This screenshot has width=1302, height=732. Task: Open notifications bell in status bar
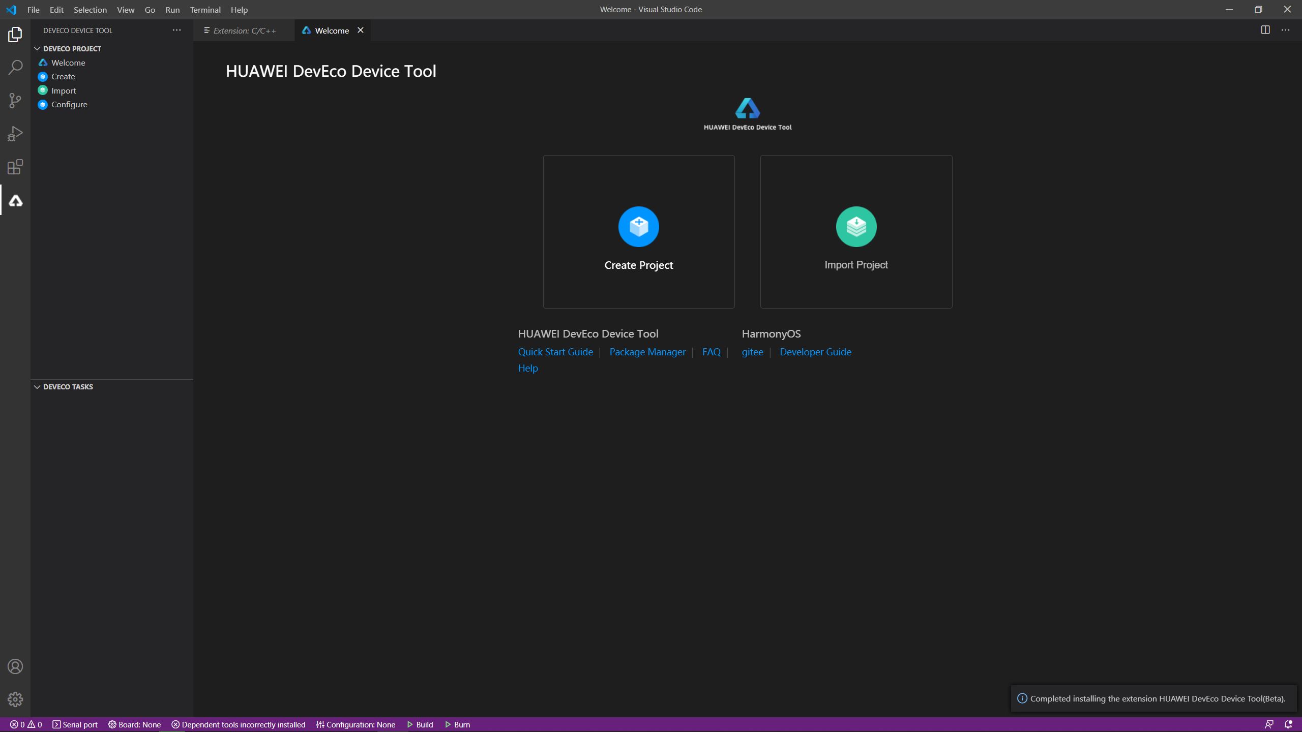tap(1288, 724)
